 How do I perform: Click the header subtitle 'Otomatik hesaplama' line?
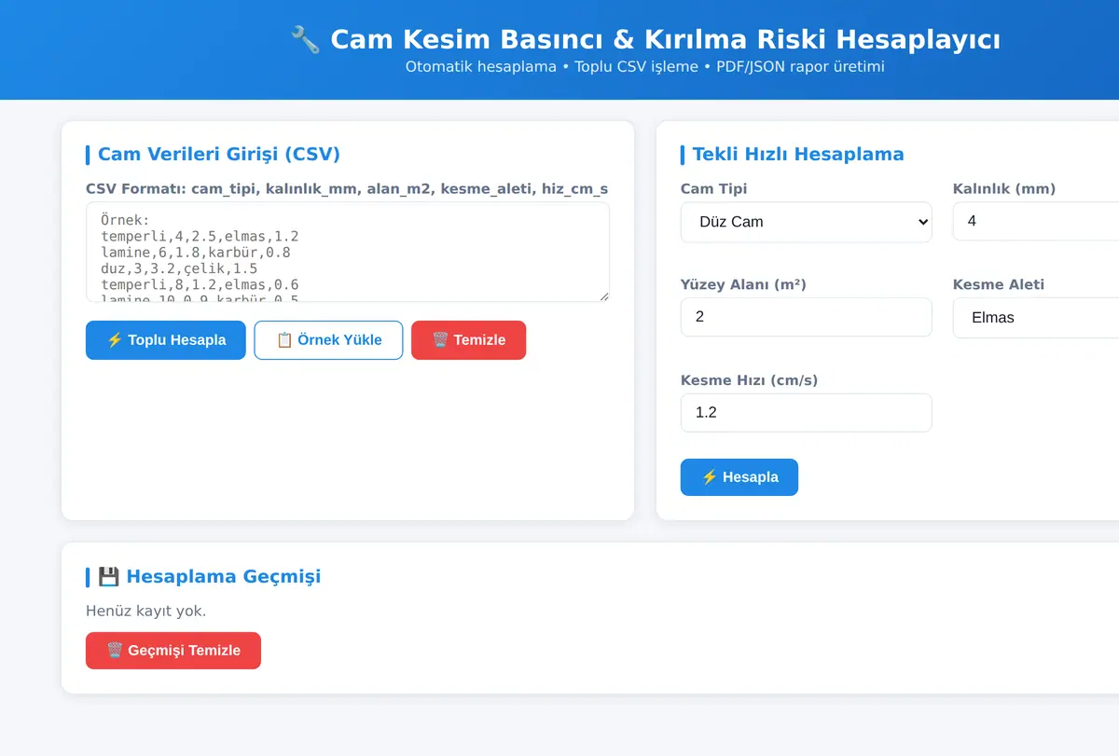tap(645, 67)
